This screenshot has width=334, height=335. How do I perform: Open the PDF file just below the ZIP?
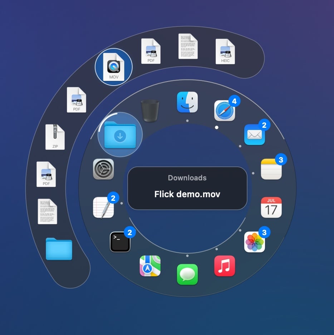point(46,174)
